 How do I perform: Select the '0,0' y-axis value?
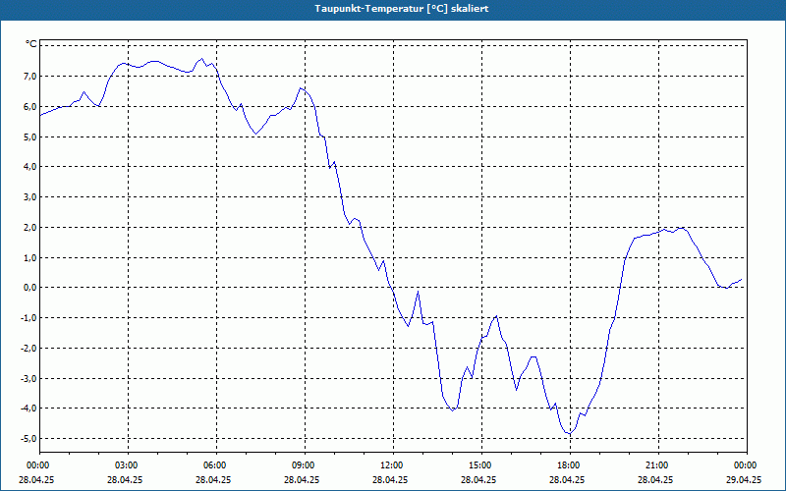coord(30,288)
